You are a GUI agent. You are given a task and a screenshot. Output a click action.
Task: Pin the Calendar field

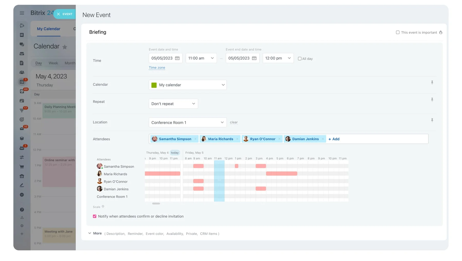[432, 82]
